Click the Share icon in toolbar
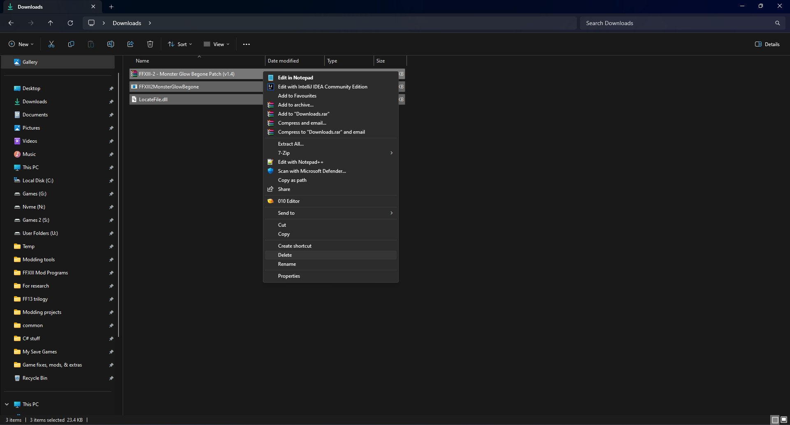 [130, 44]
